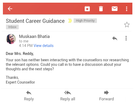View Muskaan Bhatia's profile picture
The height and width of the screenshot is (104, 135).
(11, 39)
